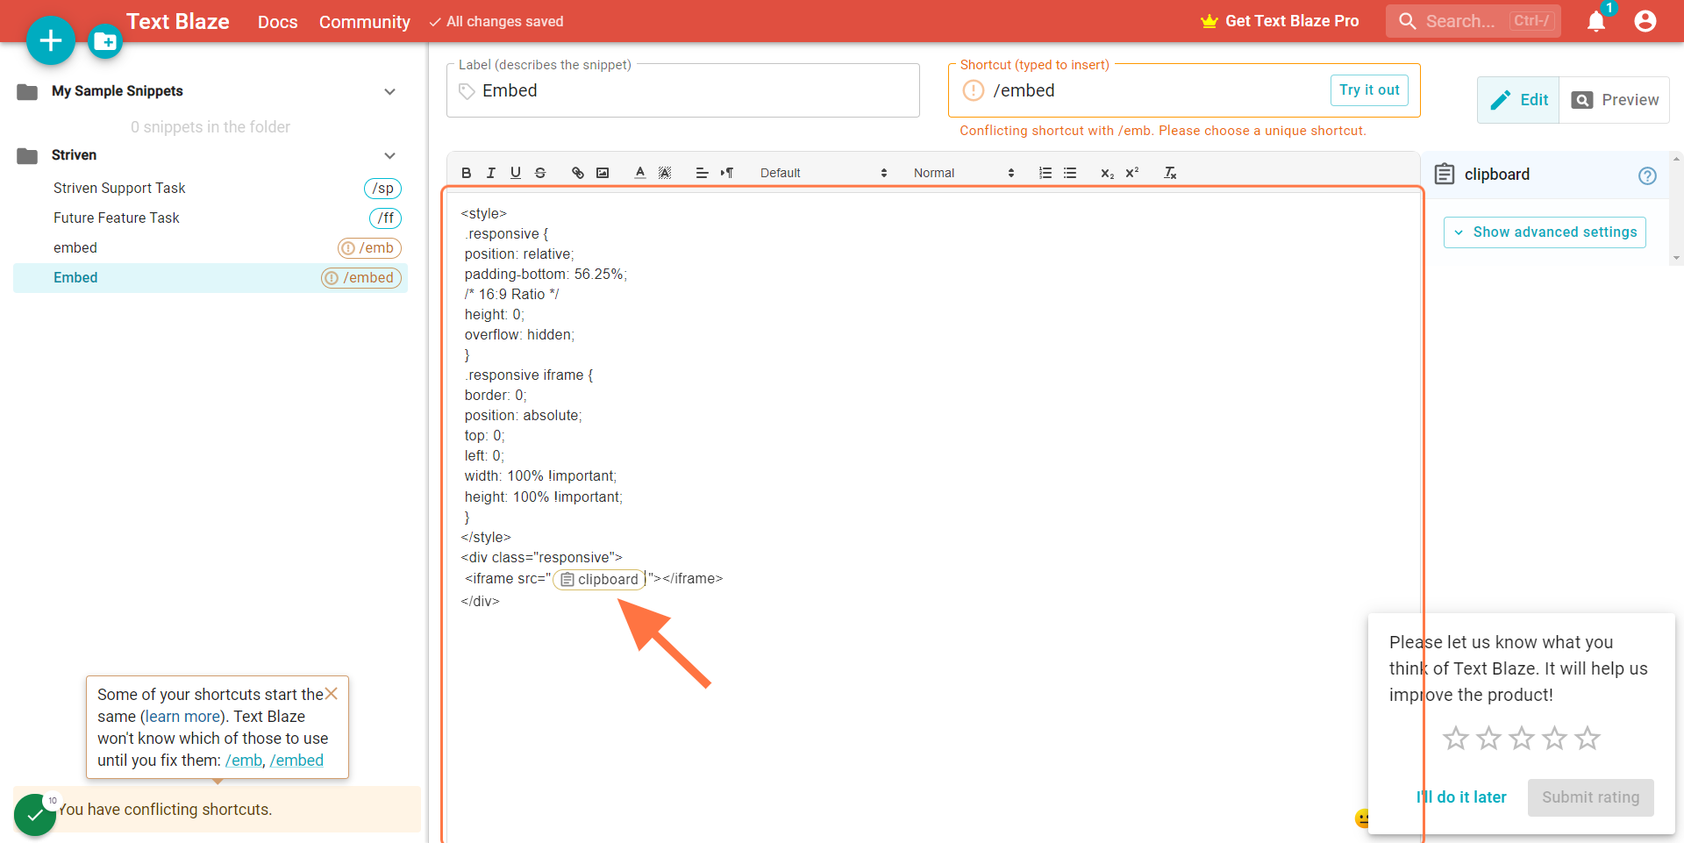The width and height of the screenshot is (1684, 843).
Task: Close the conflicting shortcuts tooltip
Action: tap(332, 694)
